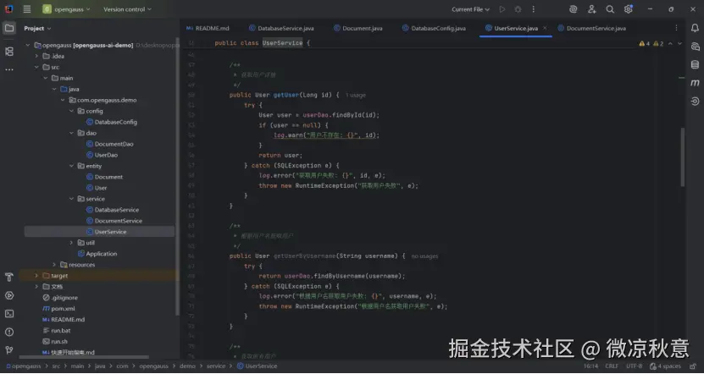This screenshot has width=704, height=374.
Task: Select run.bat in the project tree
Action: [x=57, y=331]
